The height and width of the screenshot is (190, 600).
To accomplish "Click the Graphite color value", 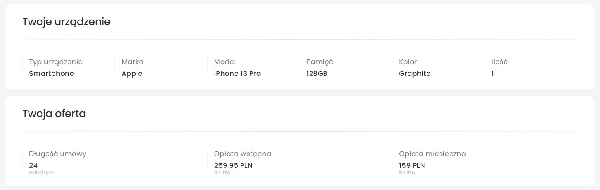I will point(414,74).
